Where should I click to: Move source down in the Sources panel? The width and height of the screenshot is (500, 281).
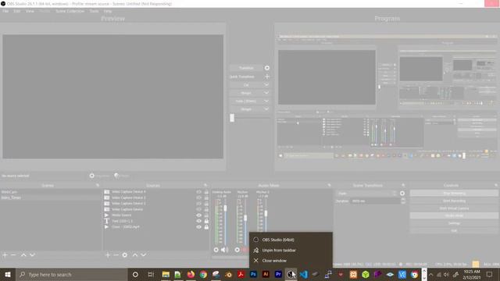(144, 255)
